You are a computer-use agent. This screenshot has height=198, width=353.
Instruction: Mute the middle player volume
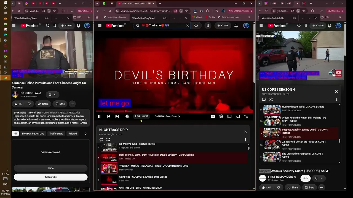(127, 116)
